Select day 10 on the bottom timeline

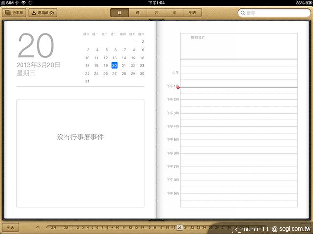coord(117,227)
